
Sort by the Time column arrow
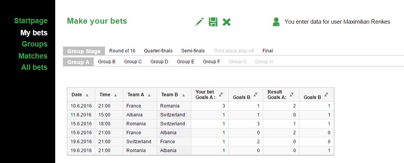coord(115,95)
